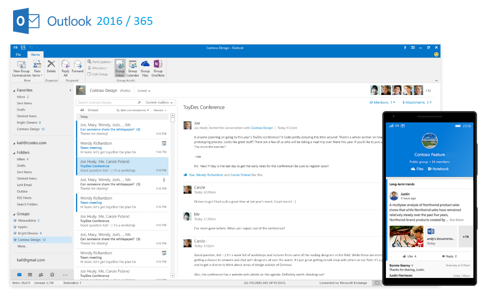
Task: Open more navigation options ellipsis
Action: (65, 275)
